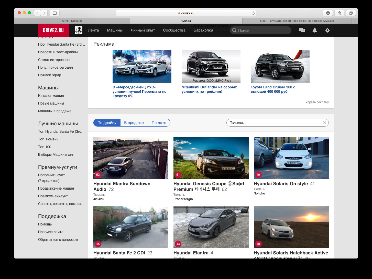Click the Safari share button
372x279 pixels.
339,13
